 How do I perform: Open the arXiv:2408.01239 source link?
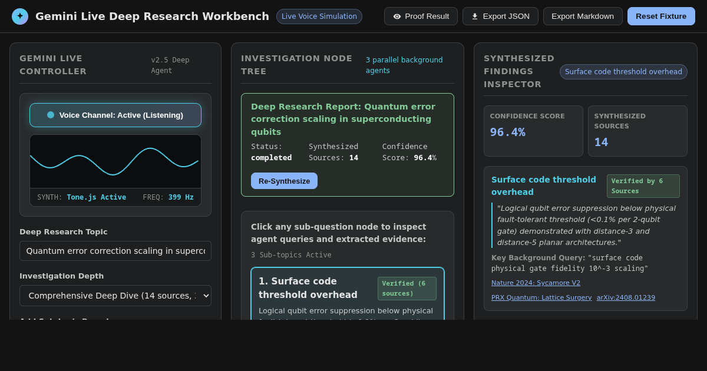[x=626, y=297]
